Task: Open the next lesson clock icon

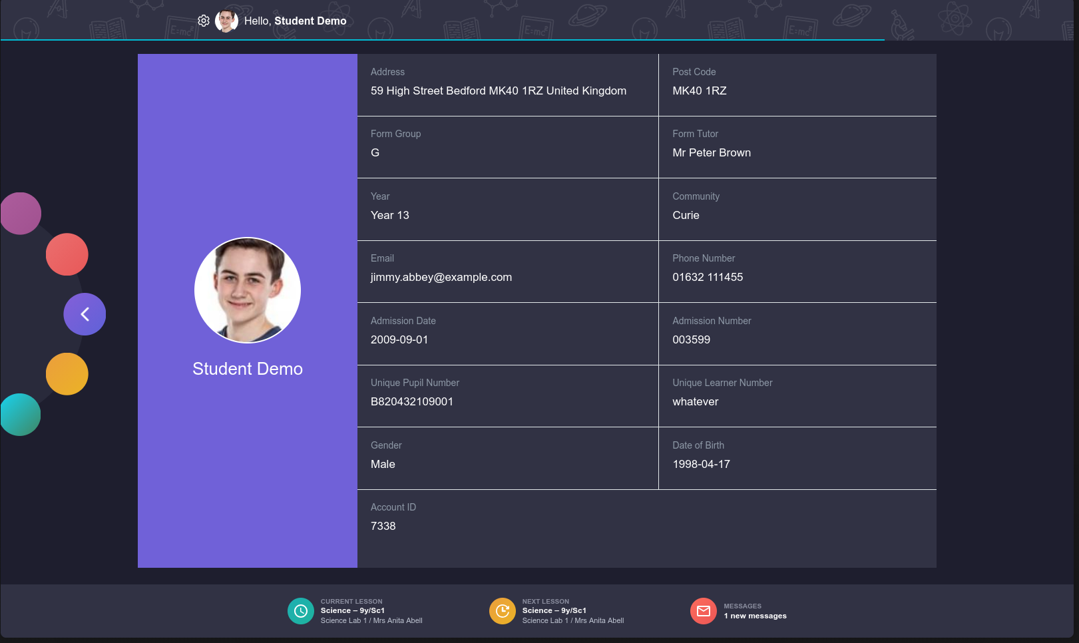Action: 503,611
